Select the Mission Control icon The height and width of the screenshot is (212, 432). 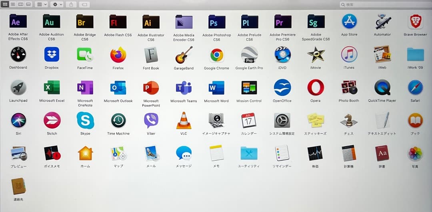click(x=249, y=88)
